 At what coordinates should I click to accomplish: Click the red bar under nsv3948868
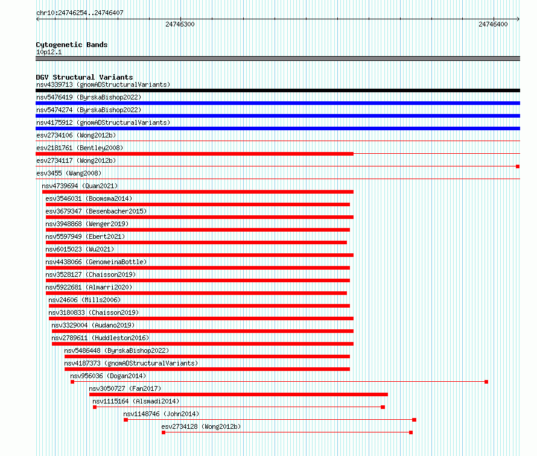(x=198, y=230)
